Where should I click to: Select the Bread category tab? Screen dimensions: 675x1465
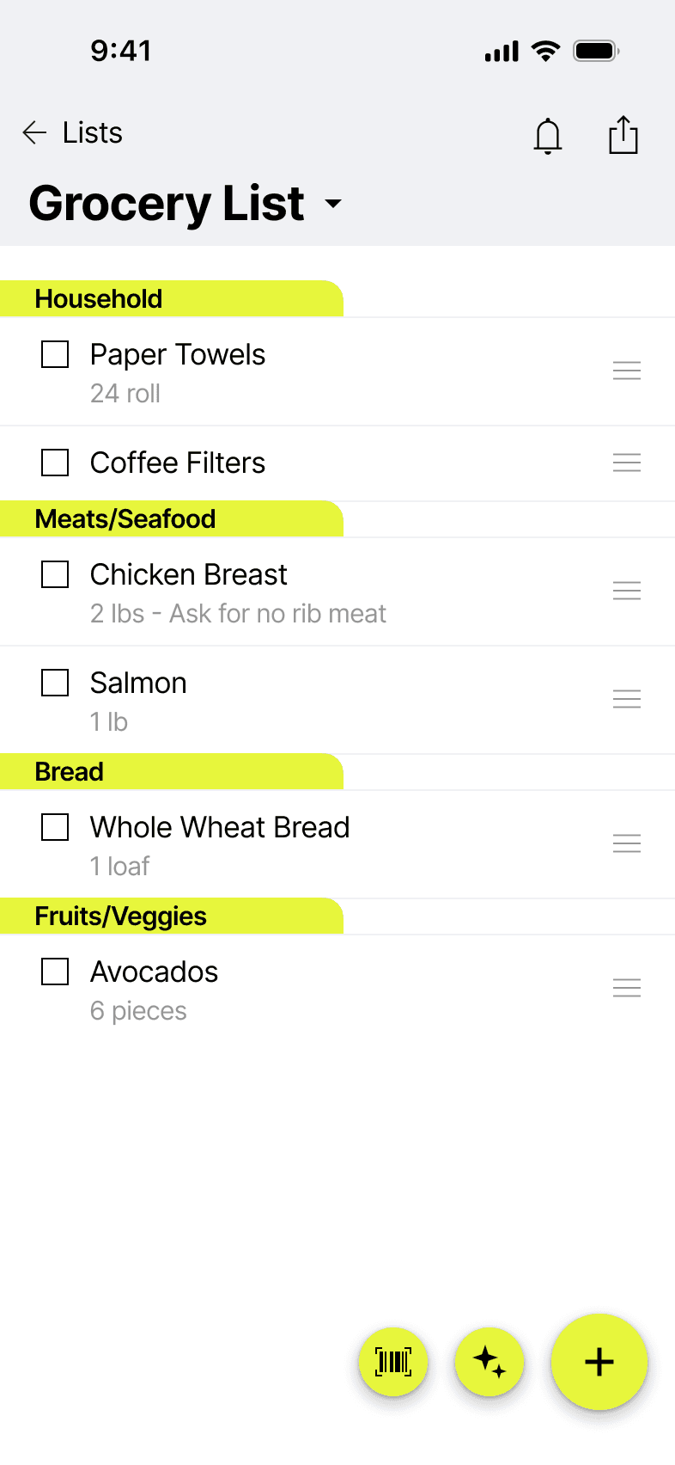coord(70,772)
